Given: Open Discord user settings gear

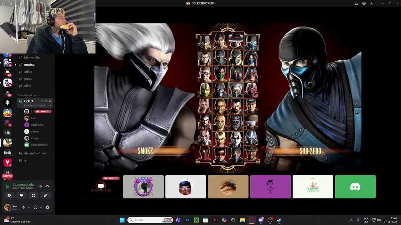Looking at the screenshot, I should pos(47,207).
